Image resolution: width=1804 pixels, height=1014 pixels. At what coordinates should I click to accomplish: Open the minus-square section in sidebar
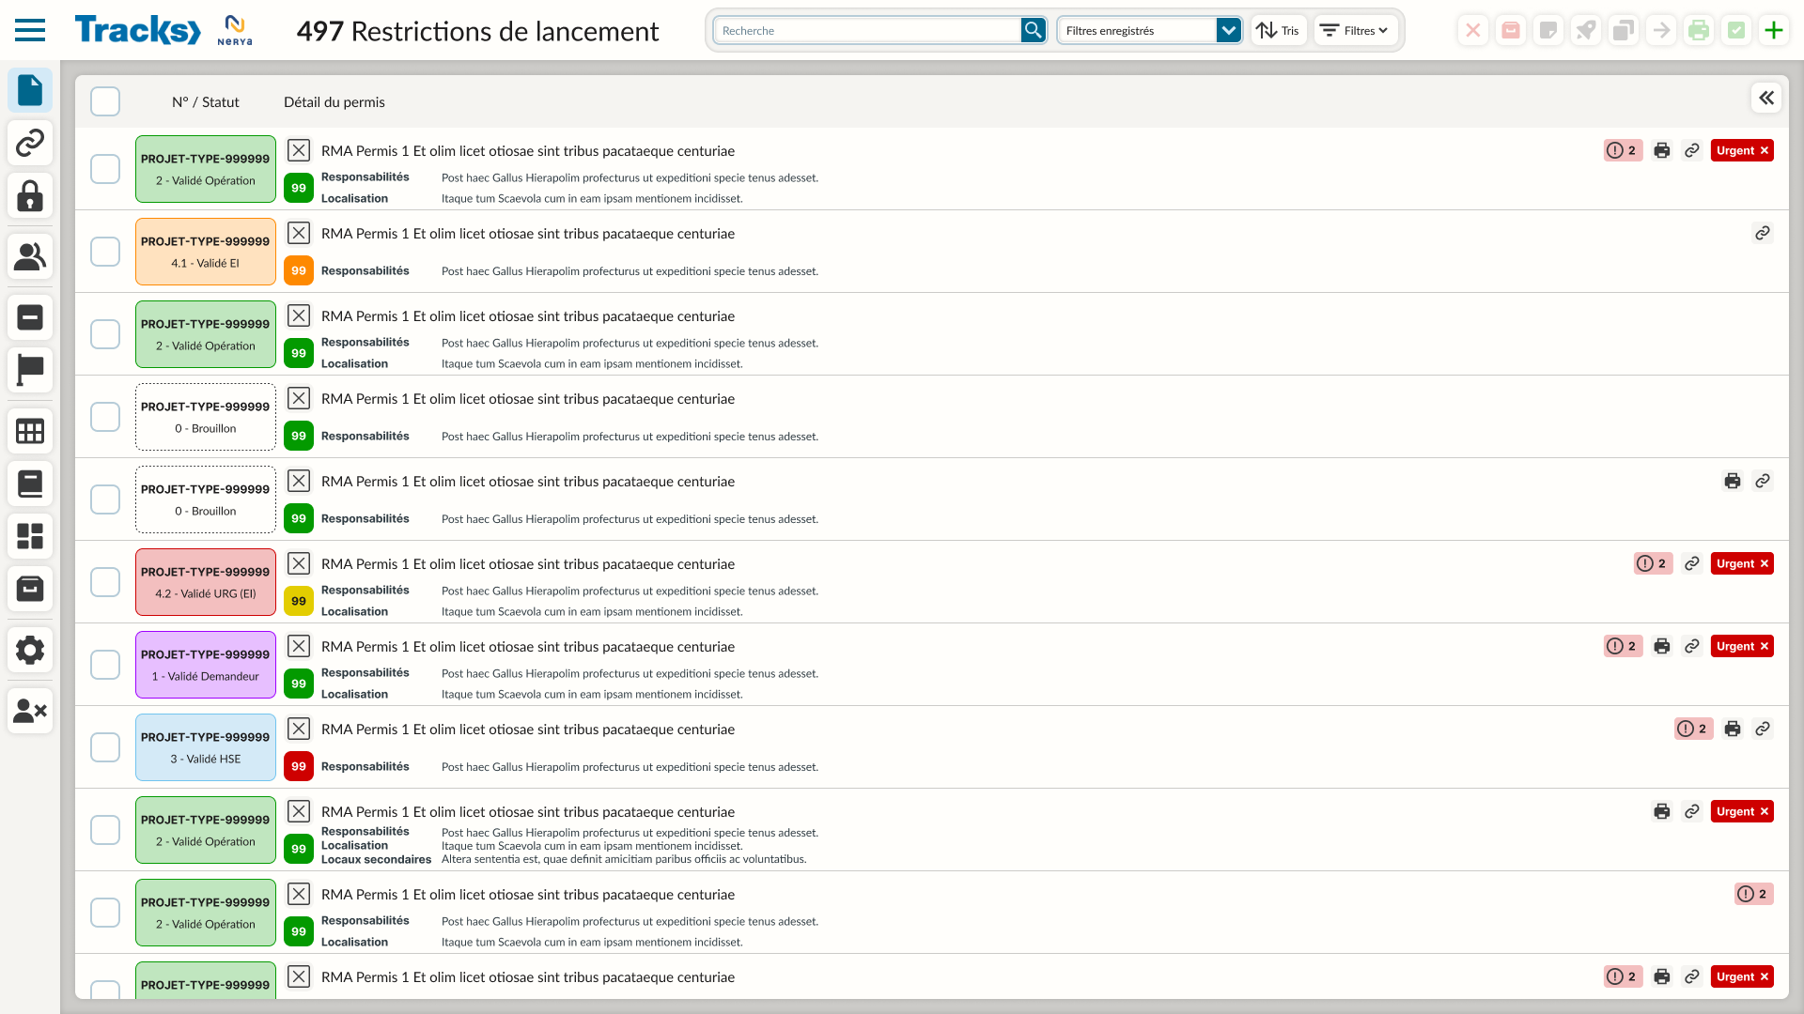pyautogui.click(x=30, y=317)
